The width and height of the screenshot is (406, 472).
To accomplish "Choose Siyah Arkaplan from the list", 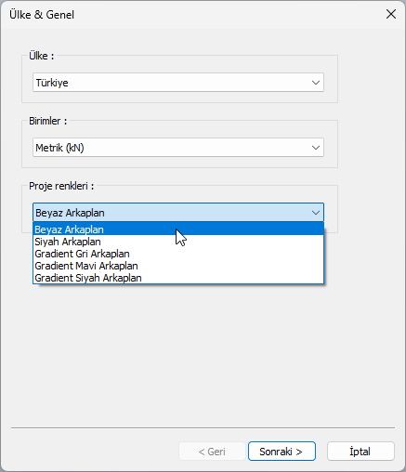I will pyautogui.click(x=178, y=242).
